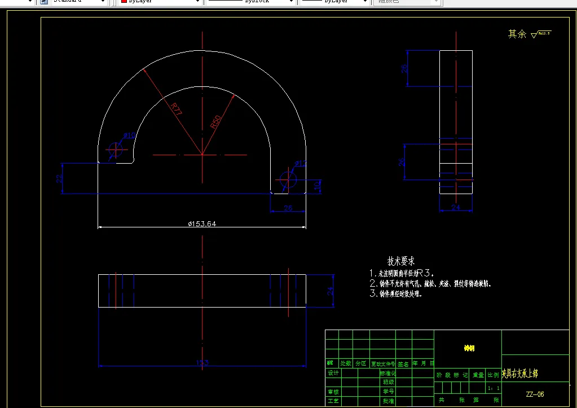Select the 设计 cell in title block
Viewport: 577px width, 408px height.
point(333,373)
